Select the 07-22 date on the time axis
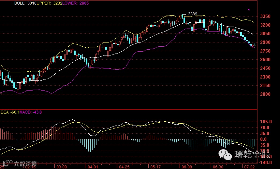280x169 pixels. 249,167
